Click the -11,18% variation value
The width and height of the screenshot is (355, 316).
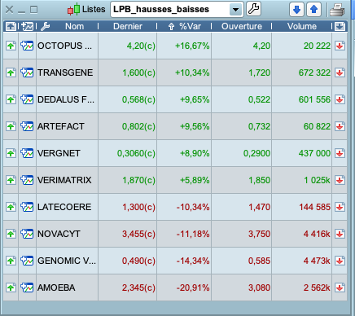coord(193,234)
